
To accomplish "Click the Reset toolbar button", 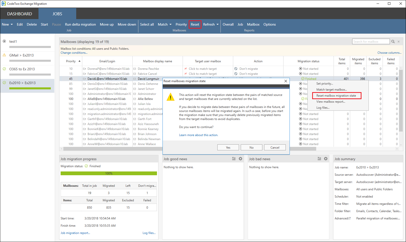I will (195, 24).
